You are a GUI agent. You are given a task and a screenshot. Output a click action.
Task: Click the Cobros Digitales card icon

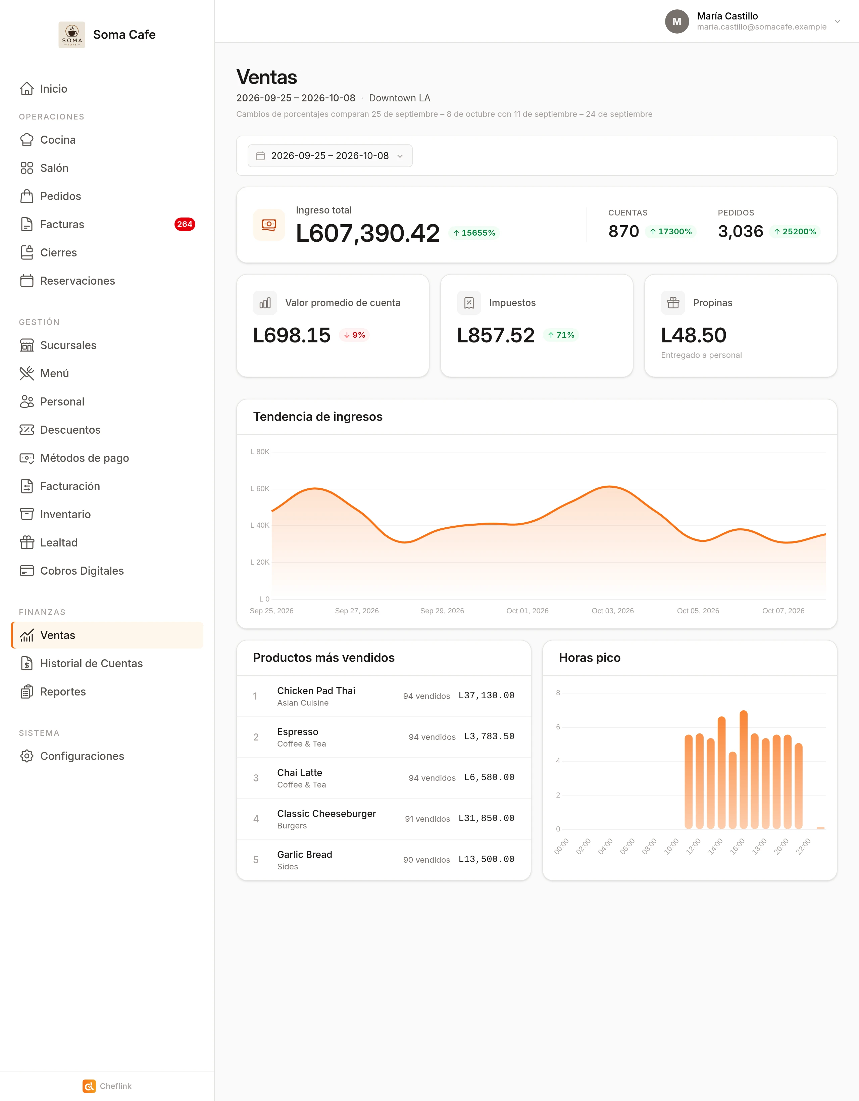[27, 571]
